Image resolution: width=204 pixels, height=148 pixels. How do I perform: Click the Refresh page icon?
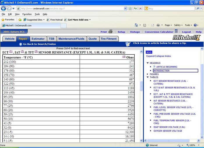click(x=135, y=8)
